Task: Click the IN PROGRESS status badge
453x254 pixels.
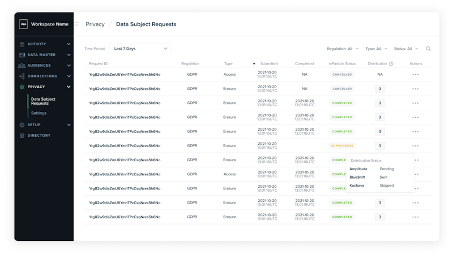Action: (342, 146)
